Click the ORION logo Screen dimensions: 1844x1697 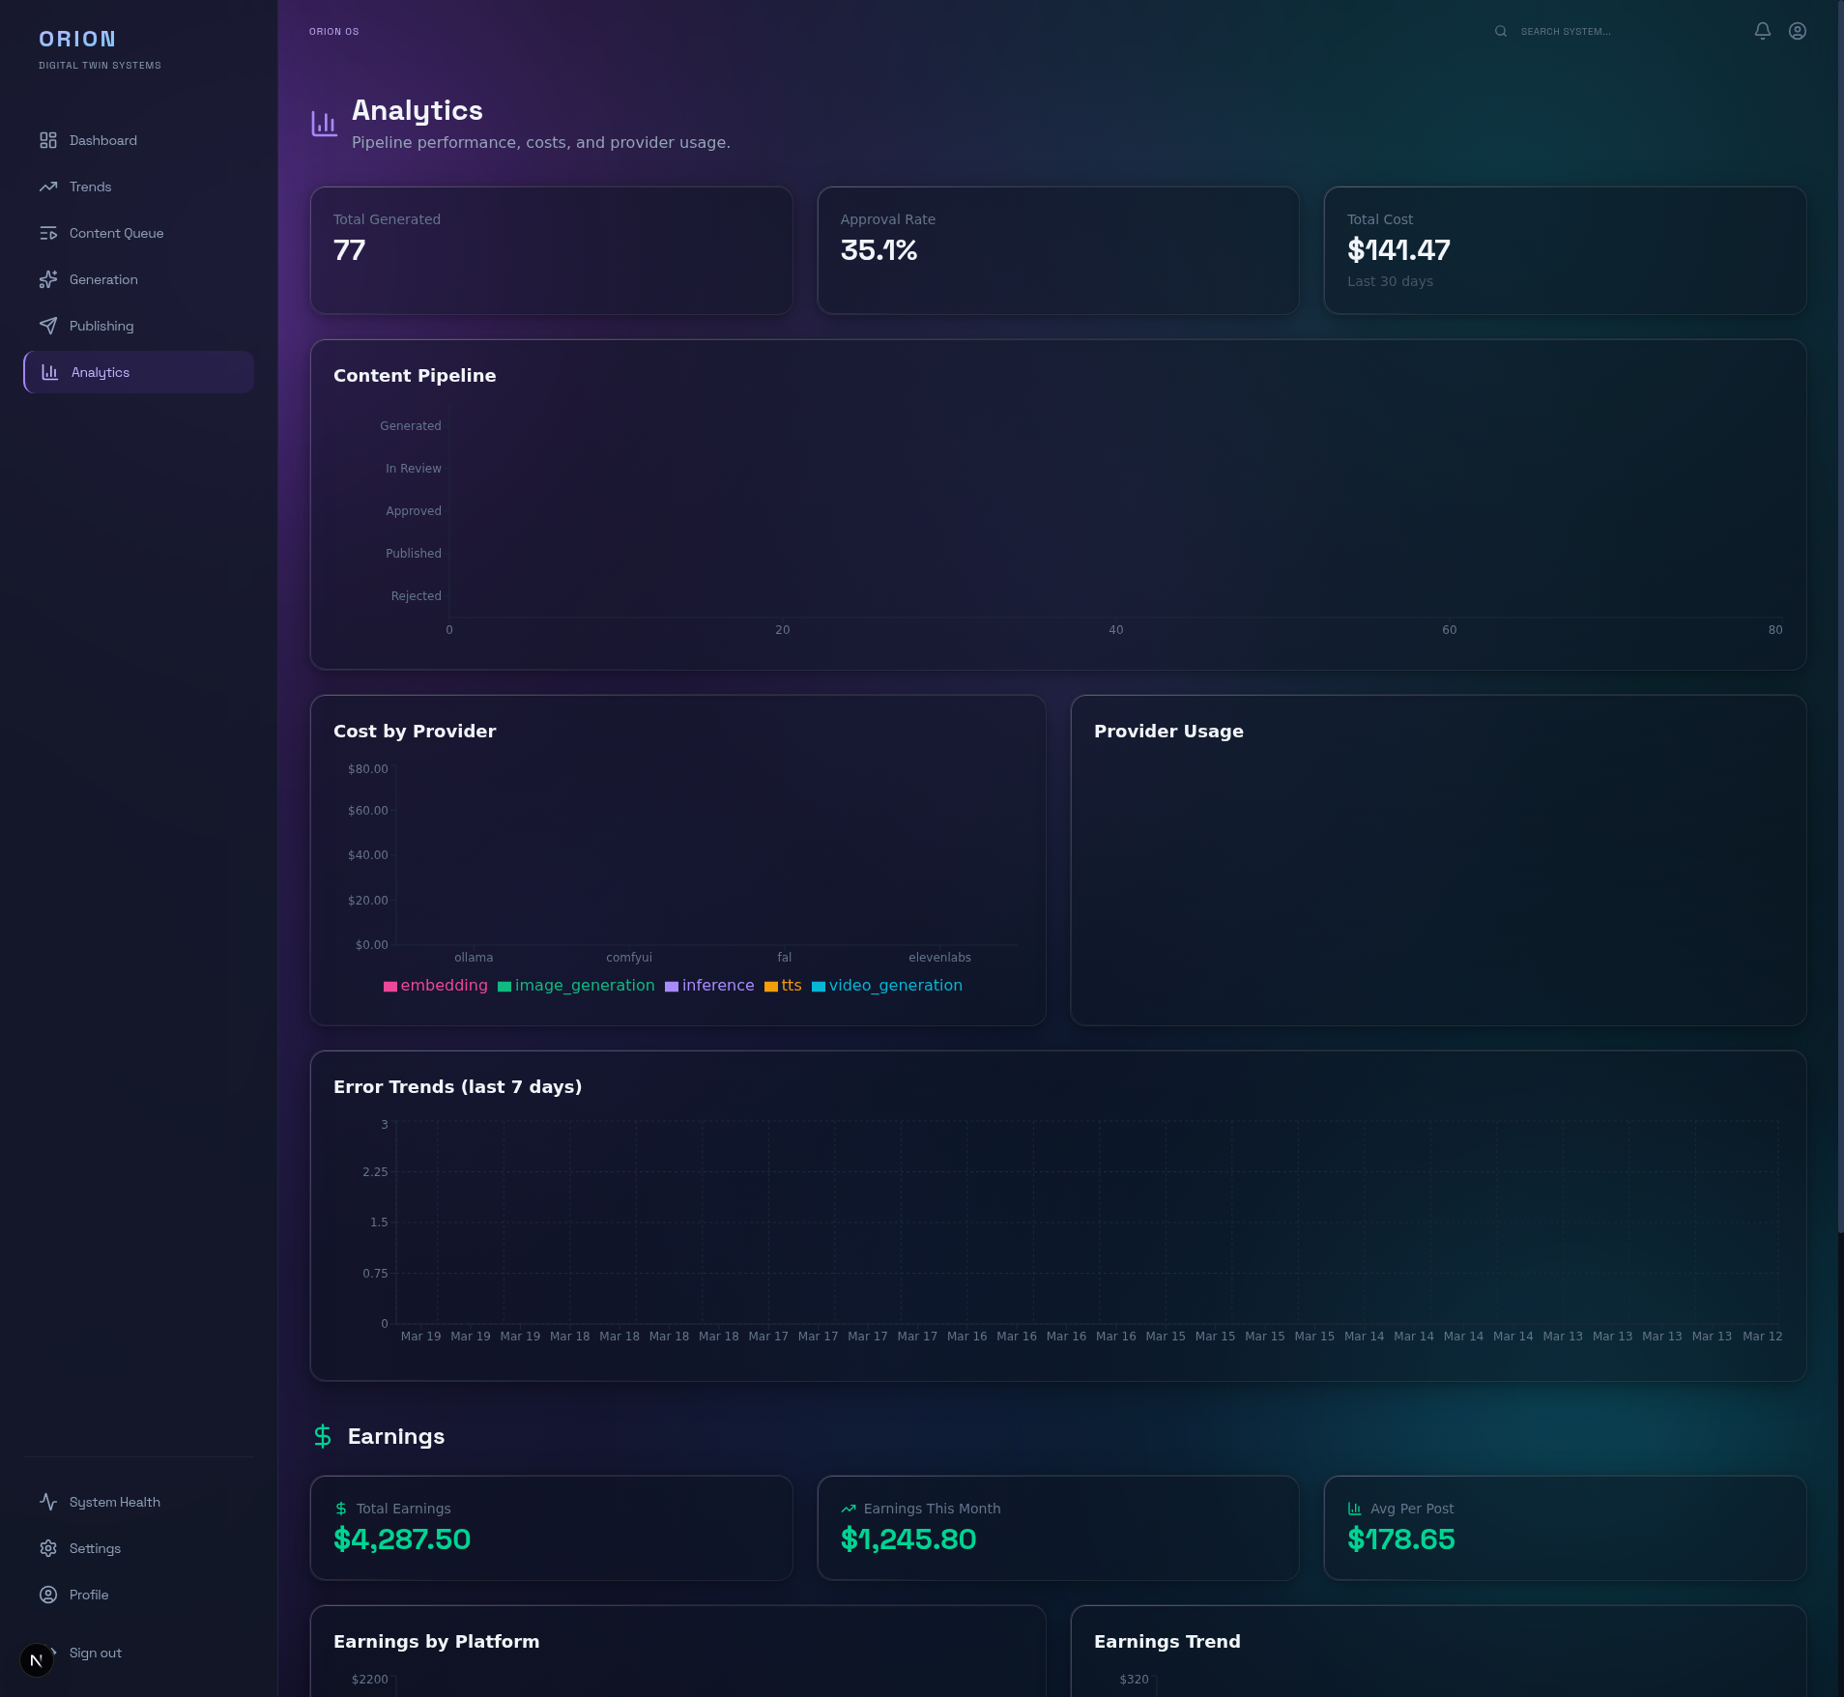coord(77,39)
